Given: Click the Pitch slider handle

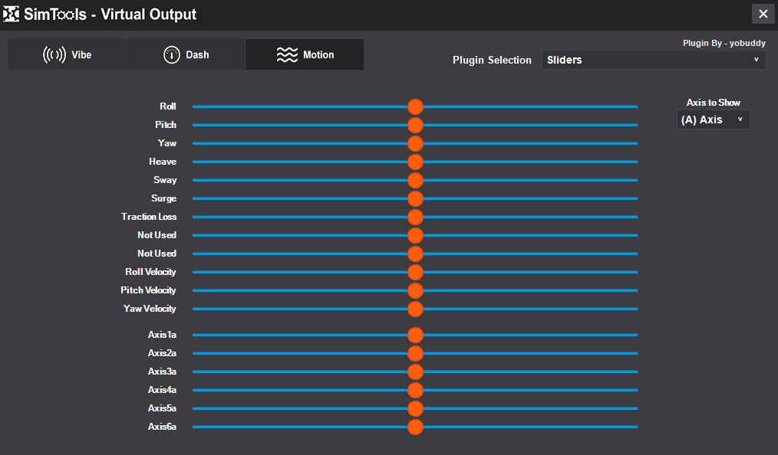Looking at the screenshot, I should [x=415, y=126].
